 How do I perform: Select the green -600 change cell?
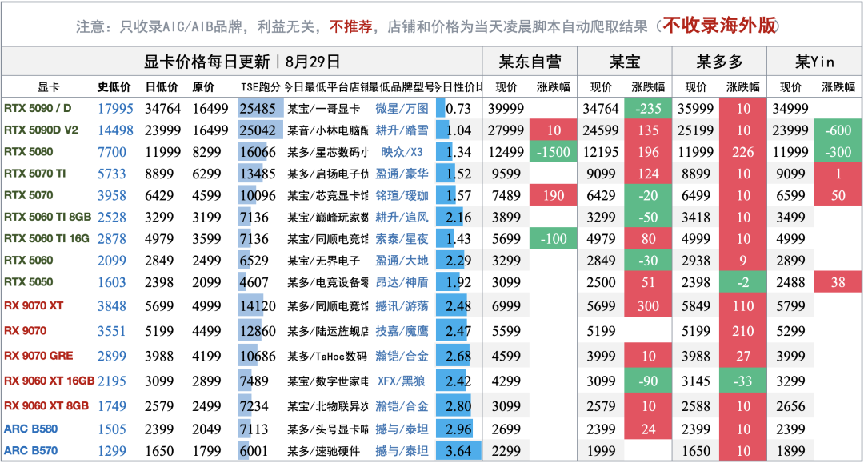[x=838, y=130]
